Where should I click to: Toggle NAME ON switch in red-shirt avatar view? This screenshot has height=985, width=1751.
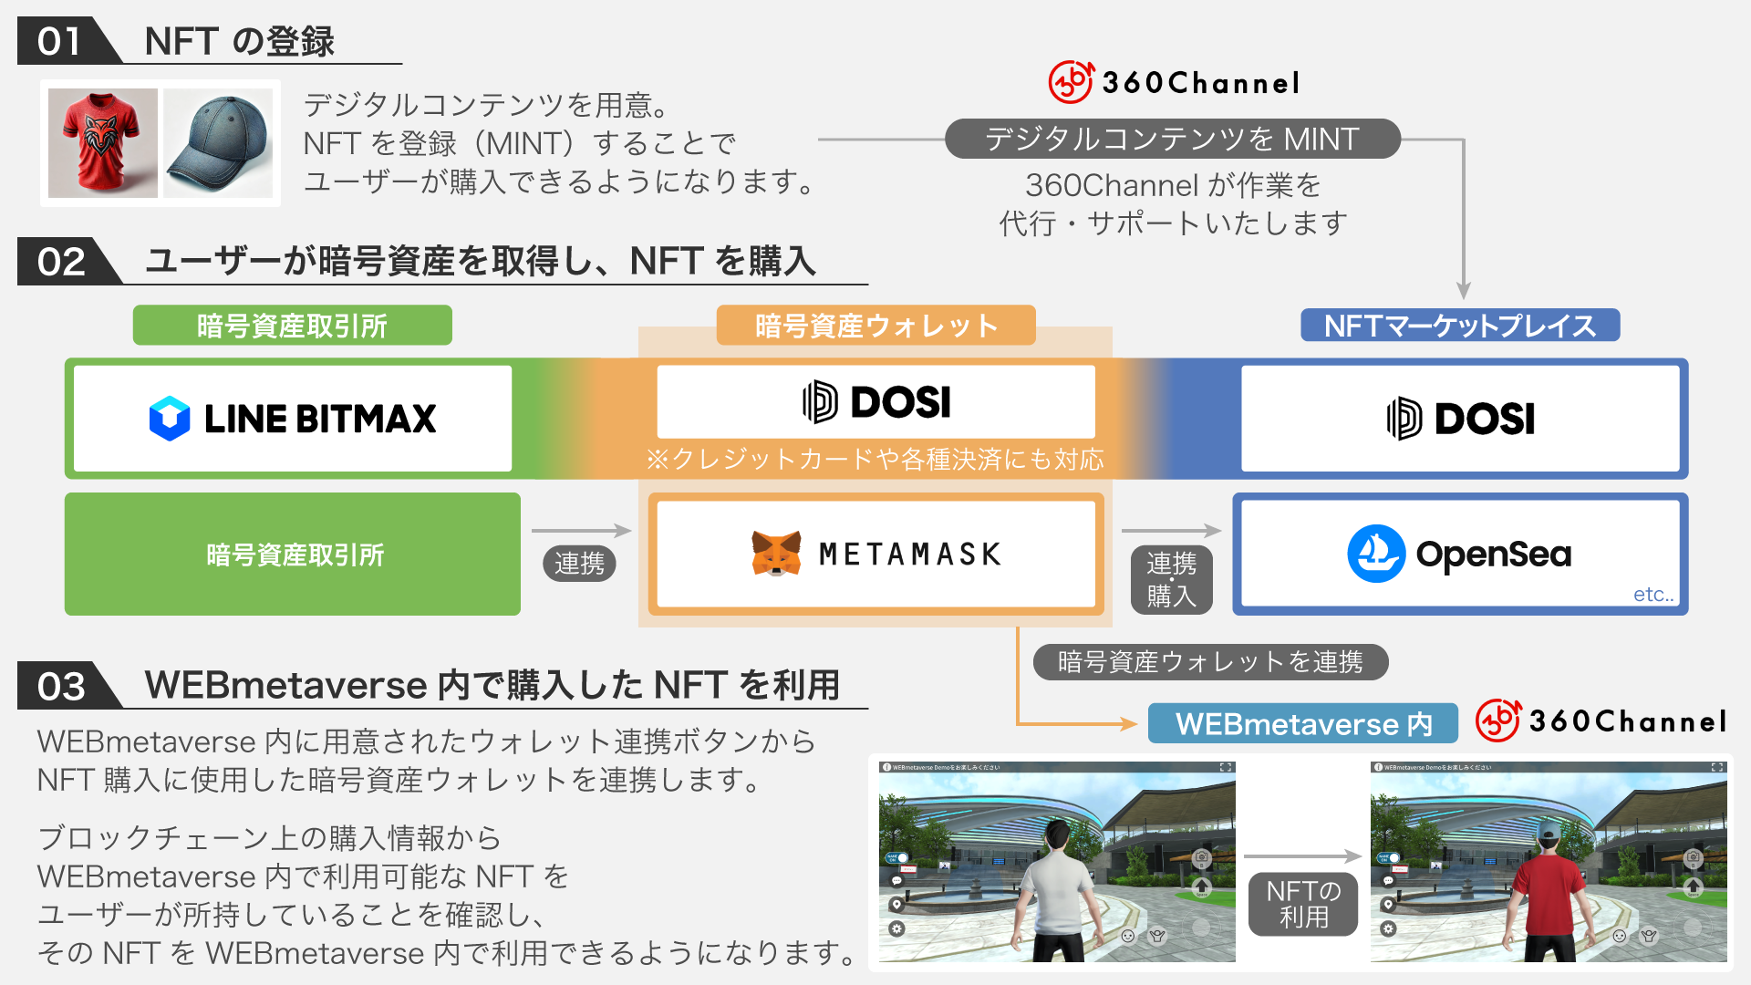(x=1389, y=858)
